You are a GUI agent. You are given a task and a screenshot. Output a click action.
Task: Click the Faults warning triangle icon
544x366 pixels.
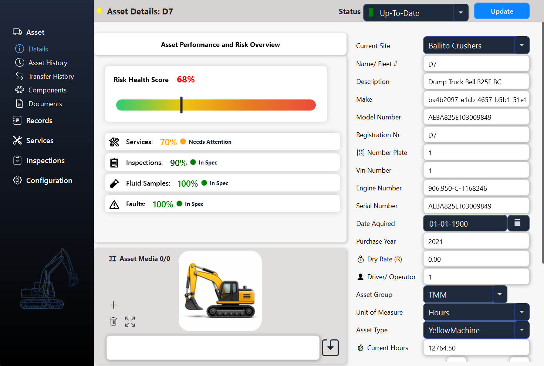pyautogui.click(x=114, y=204)
